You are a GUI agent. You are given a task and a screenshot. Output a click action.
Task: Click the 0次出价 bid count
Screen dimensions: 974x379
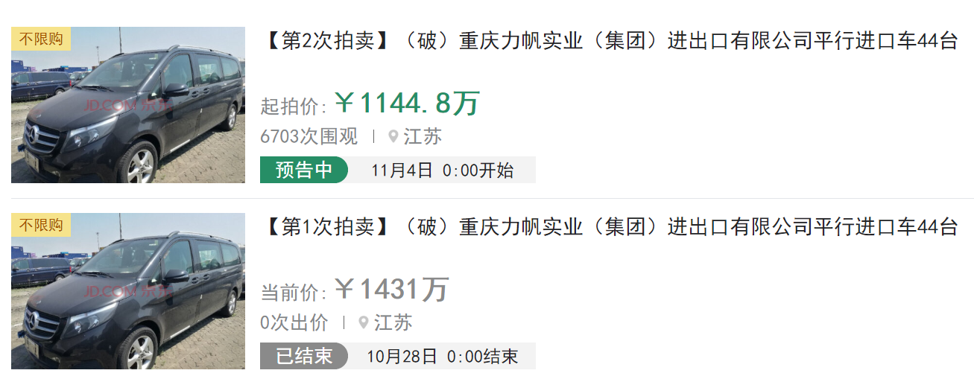[294, 323]
